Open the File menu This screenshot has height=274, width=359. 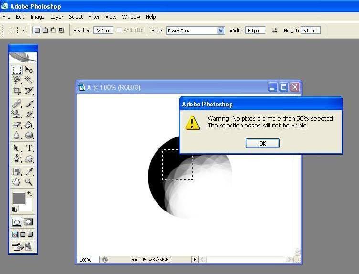click(6, 17)
